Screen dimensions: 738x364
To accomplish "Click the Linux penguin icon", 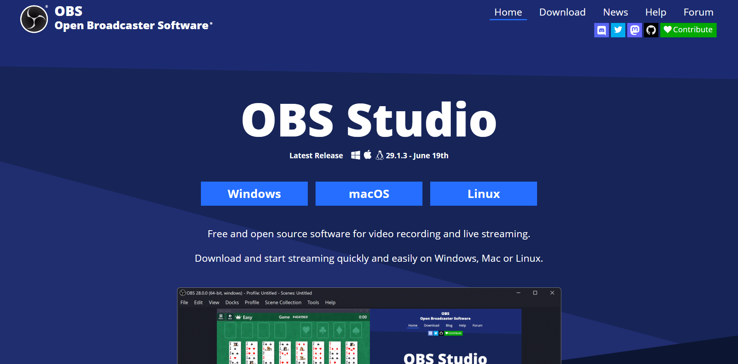I will coord(380,155).
